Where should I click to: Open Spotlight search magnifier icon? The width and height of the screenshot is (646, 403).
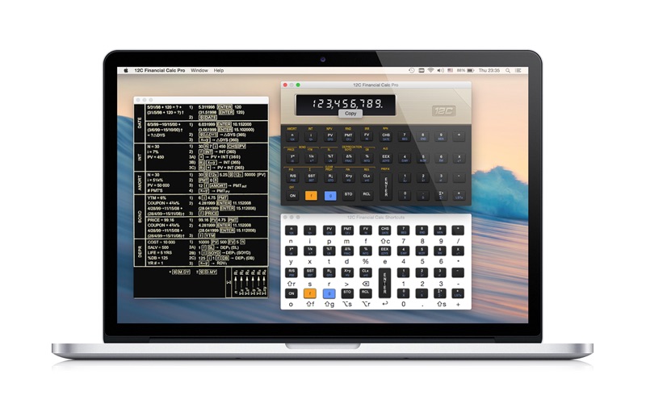(508, 71)
